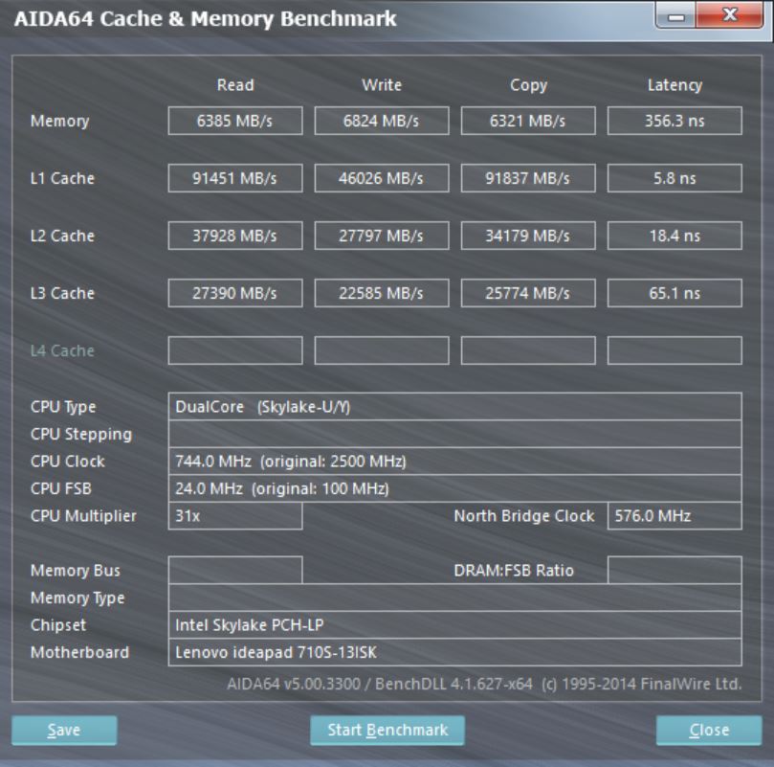Screen dimensions: 774x767
Task: Click the North Bridge Clock label
Action: (x=523, y=515)
